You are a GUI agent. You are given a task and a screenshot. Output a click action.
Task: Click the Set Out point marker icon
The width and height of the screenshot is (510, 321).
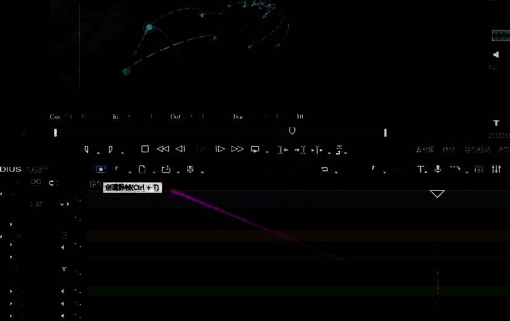pos(111,149)
